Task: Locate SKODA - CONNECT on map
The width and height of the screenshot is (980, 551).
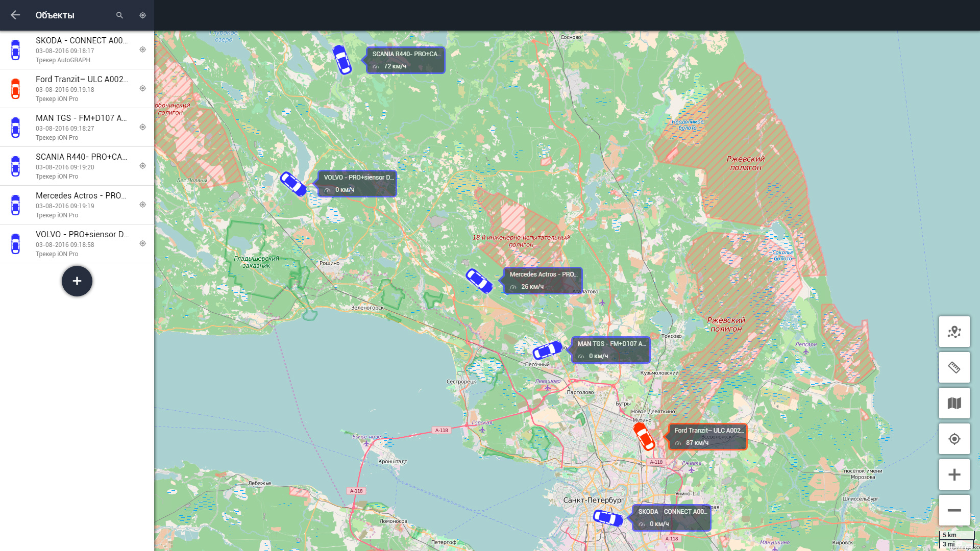Action: [x=143, y=49]
